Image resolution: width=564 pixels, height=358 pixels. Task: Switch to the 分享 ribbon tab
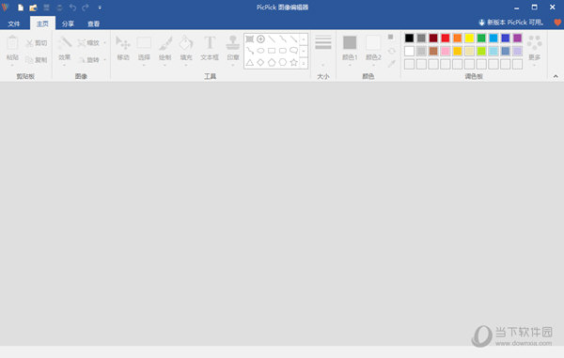(68, 23)
